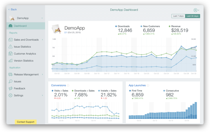Open the Settings gear icon
Image resolution: width=210 pixels, height=132 pixels.
click(11, 95)
